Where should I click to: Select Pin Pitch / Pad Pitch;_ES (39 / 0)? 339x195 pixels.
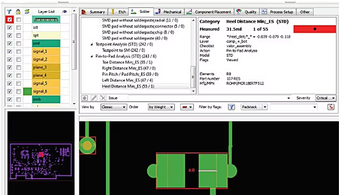pyautogui.click(x=130, y=74)
